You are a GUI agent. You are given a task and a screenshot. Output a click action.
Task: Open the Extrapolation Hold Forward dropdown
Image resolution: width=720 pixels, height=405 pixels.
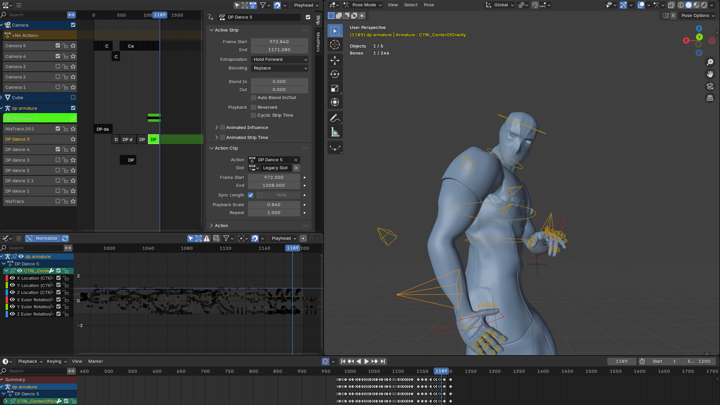click(279, 60)
